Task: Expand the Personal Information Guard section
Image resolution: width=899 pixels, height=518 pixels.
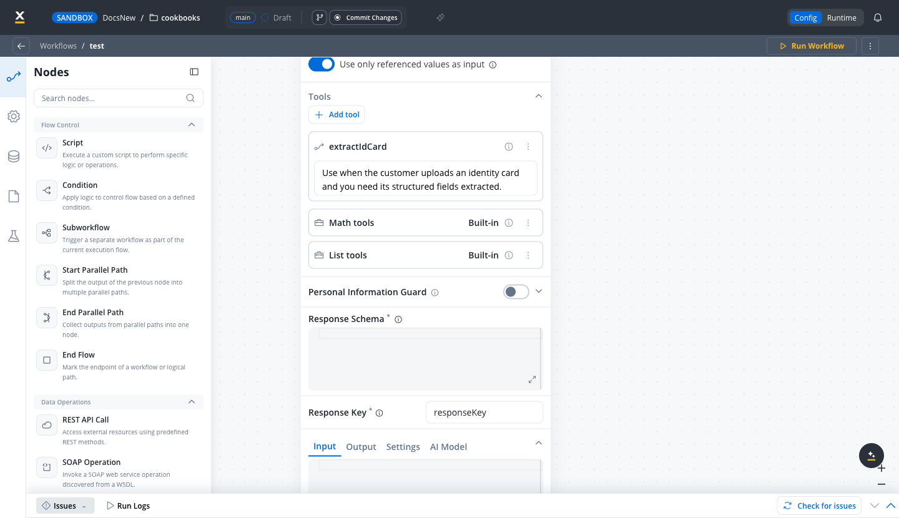Action: click(539, 291)
